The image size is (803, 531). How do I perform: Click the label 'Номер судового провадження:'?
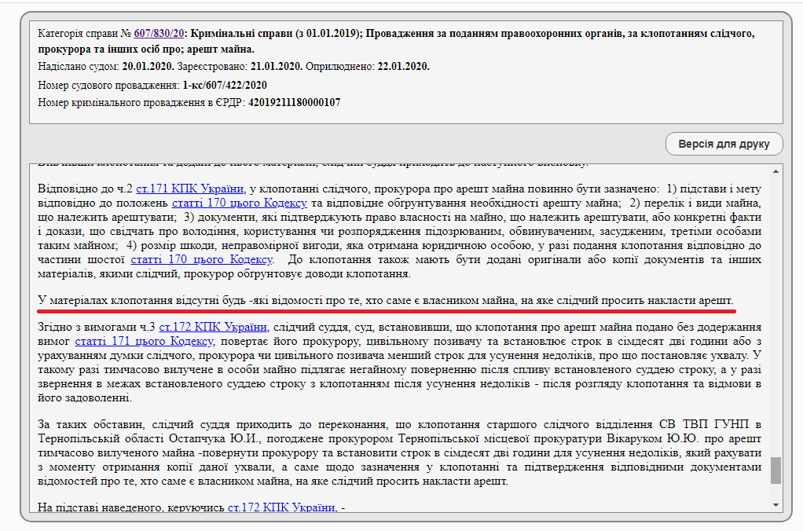pos(108,85)
